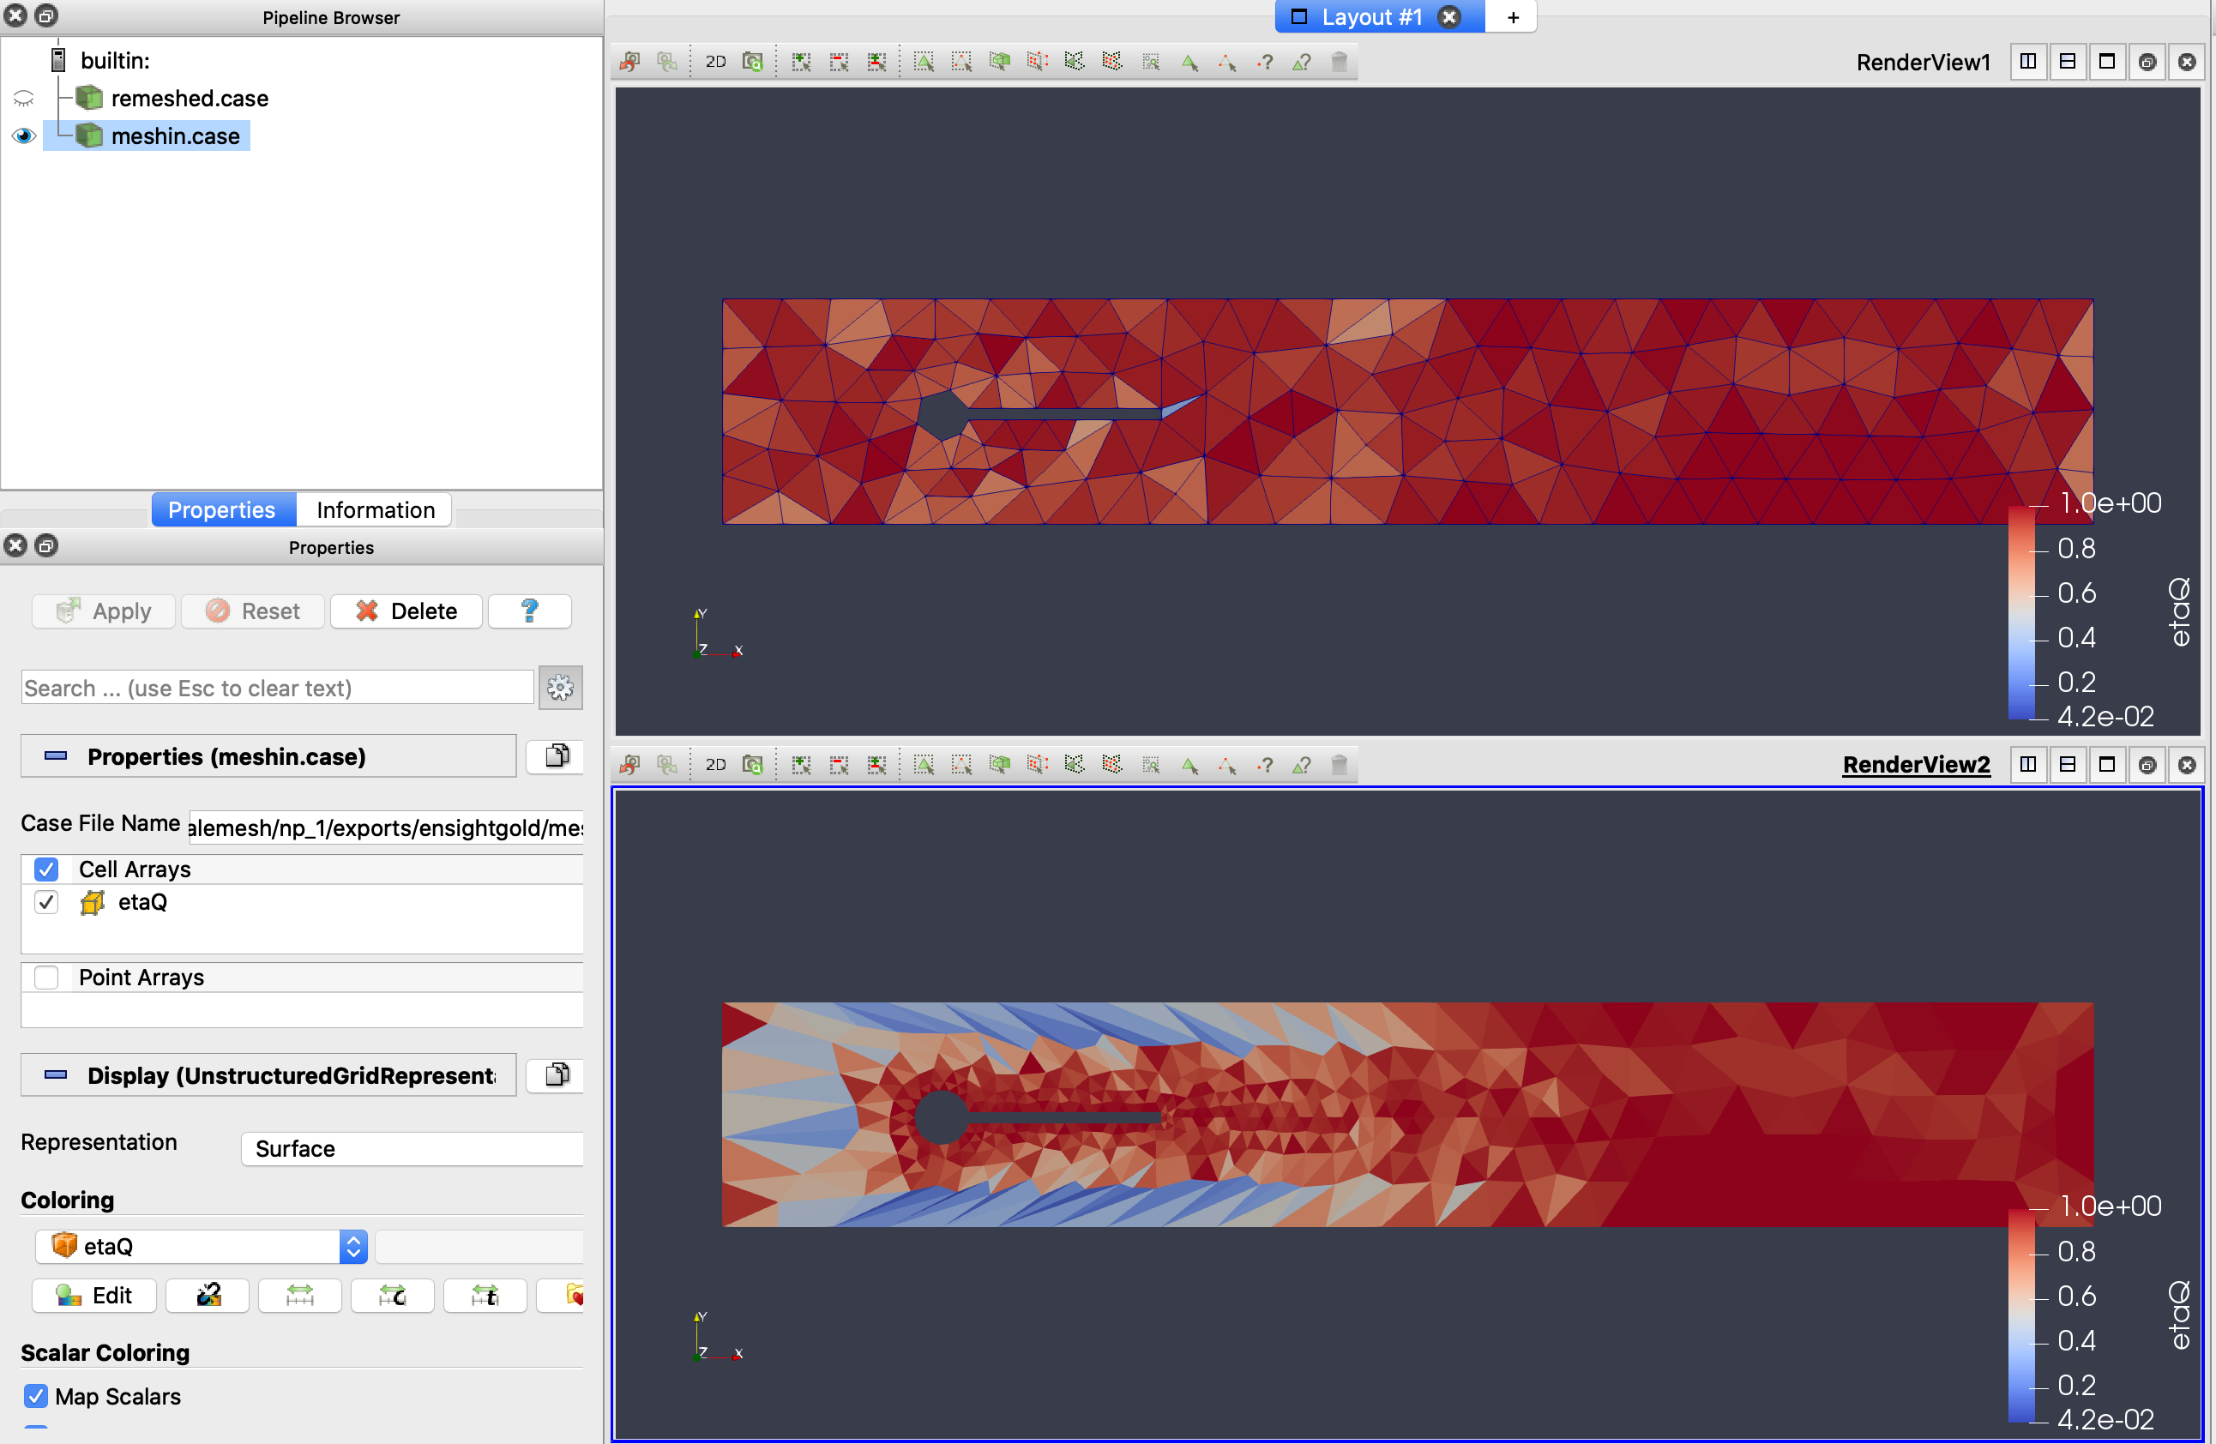Open the Representation dropdown showing Surface
The image size is (2216, 1444).
pos(412,1149)
